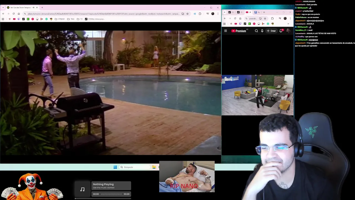
Task: Open the YouTube account avatar menu
Action: pyautogui.click(x=288, y=31)
